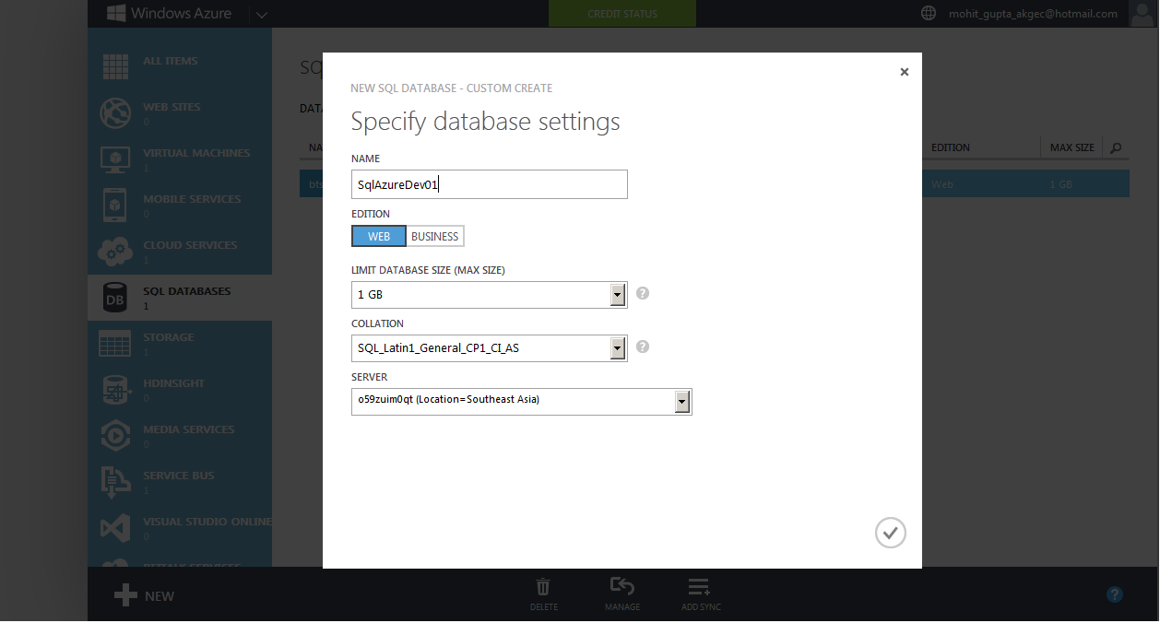Click the account email mohit_gupta_akgec@hotmail.com
This screenshot has width=1160, height=623.
[x=1033, y=14]
